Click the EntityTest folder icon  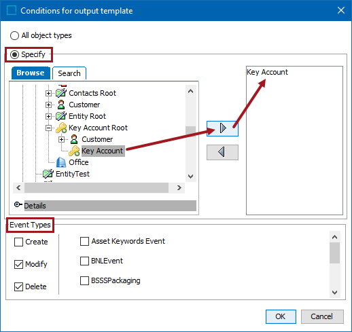(48, 174)
